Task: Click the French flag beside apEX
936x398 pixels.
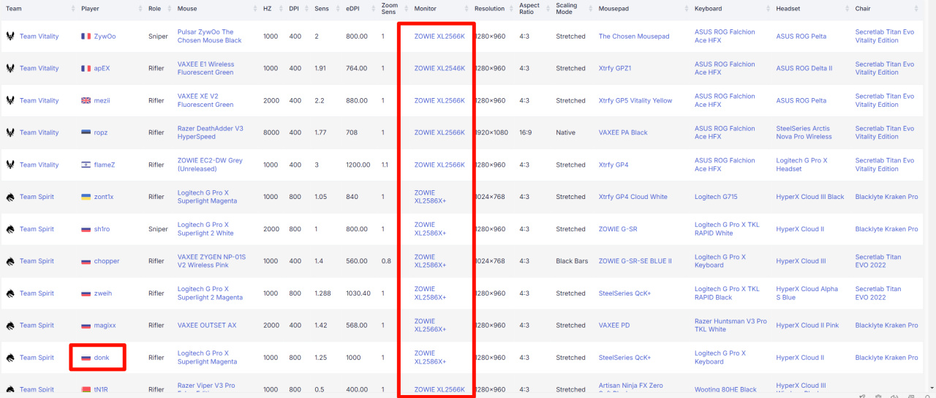Action: click(x=86, y=68)
